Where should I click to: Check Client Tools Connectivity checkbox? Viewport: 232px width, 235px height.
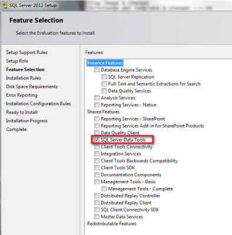tap(97, 147)
